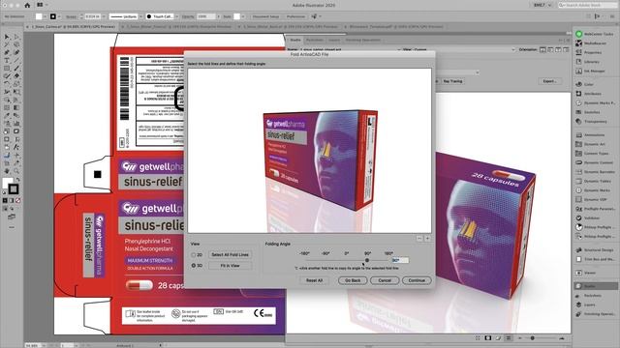Click the Document Setup button

(265, 16)
